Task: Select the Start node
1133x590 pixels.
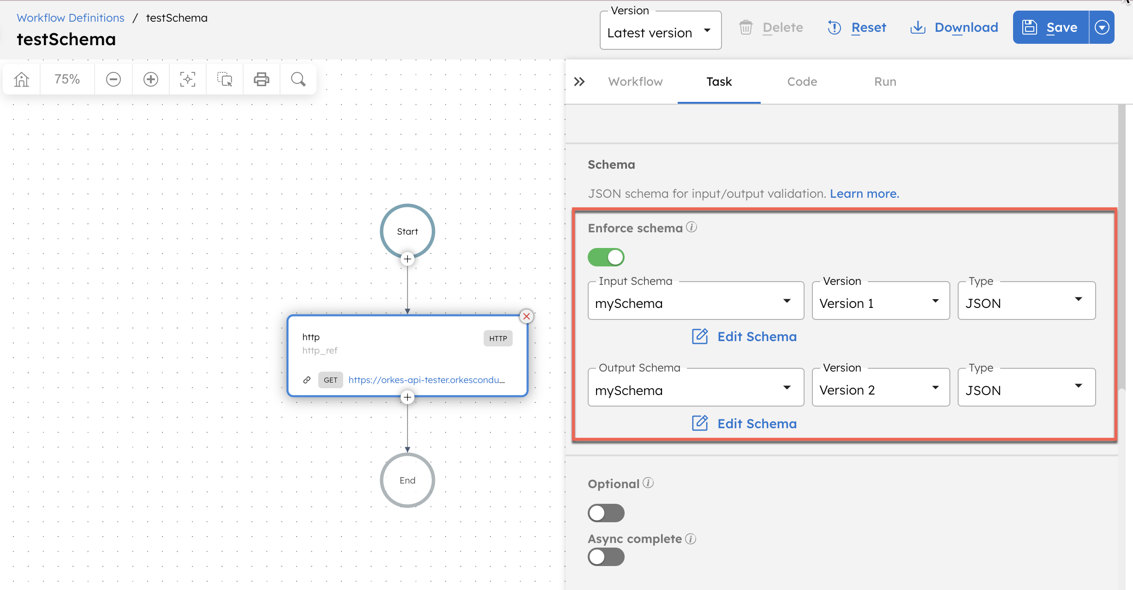Action: coord(407,231)
